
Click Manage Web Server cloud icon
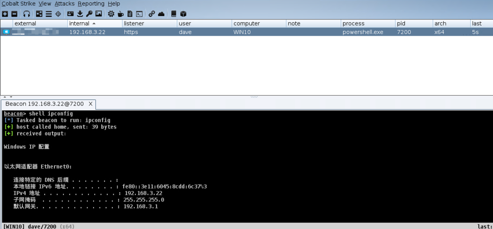tap(161, 14)
